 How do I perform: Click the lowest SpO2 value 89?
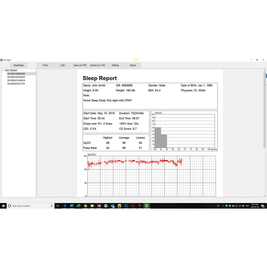[x=140, y=143]
